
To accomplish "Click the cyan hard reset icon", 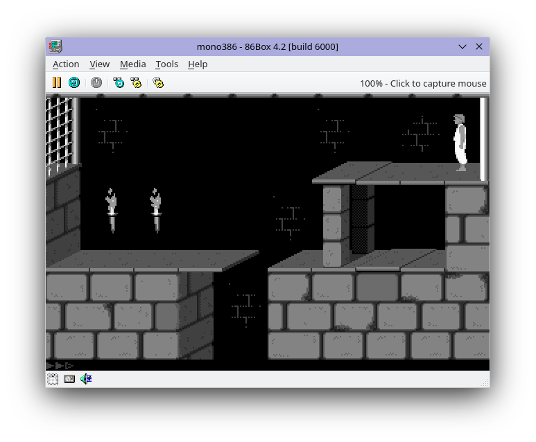I will coord(74,82).
